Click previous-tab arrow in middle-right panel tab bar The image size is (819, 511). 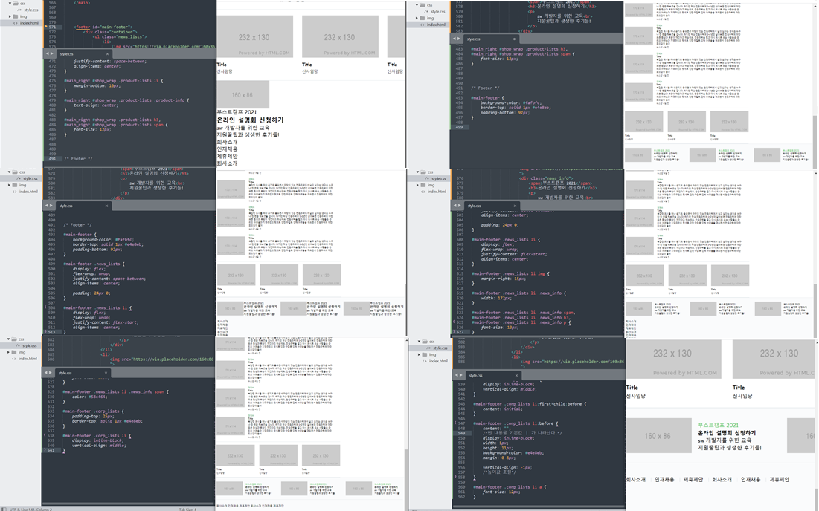[x=455, y=206]
